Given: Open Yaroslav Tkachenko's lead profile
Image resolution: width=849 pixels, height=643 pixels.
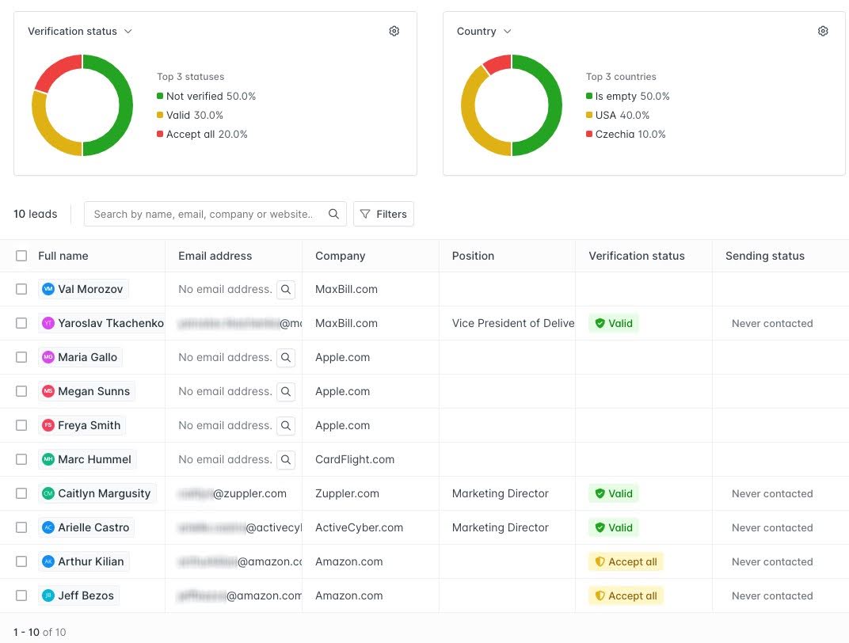Looking at the screenshot, I should coord(109,323).
